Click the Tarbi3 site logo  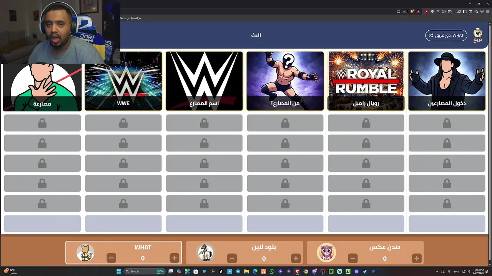coord(478,35)
